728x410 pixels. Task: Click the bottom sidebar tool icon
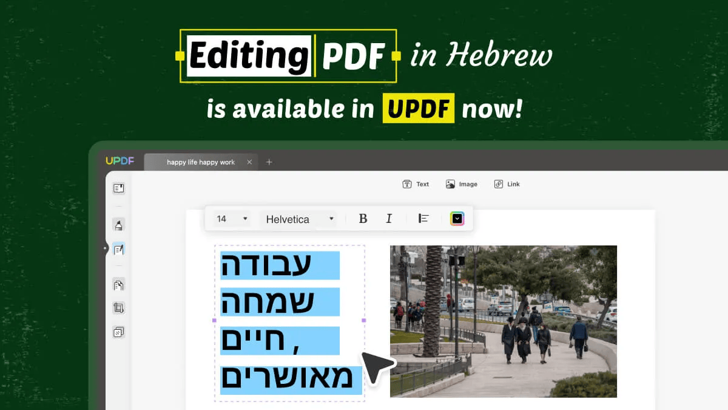coord(118,332)
